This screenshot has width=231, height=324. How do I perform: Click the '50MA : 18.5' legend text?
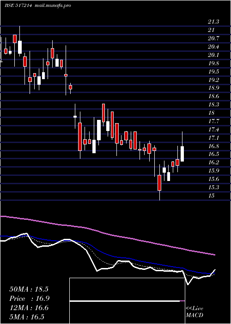coord(29,289)
